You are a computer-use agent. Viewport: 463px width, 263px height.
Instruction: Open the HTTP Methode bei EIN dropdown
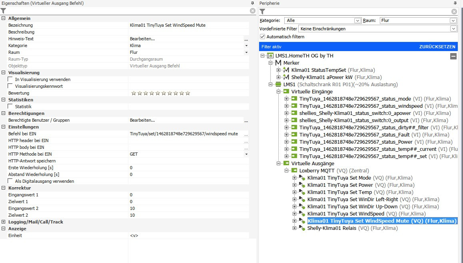[246, 154]
